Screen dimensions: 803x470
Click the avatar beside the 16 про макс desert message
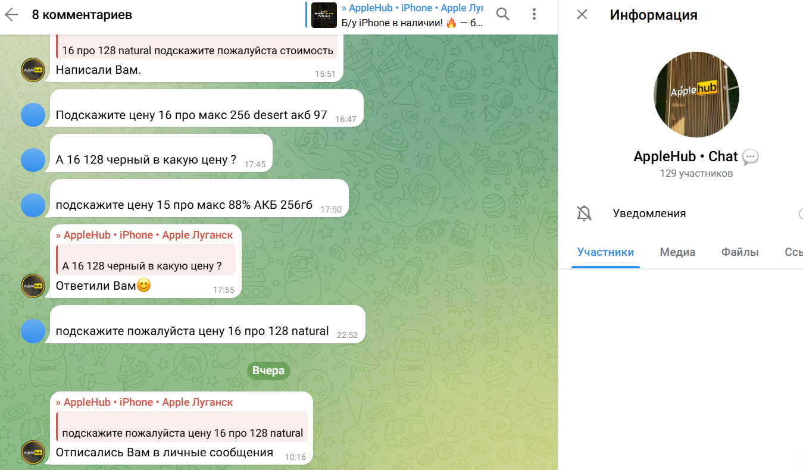tap(33, 115)
